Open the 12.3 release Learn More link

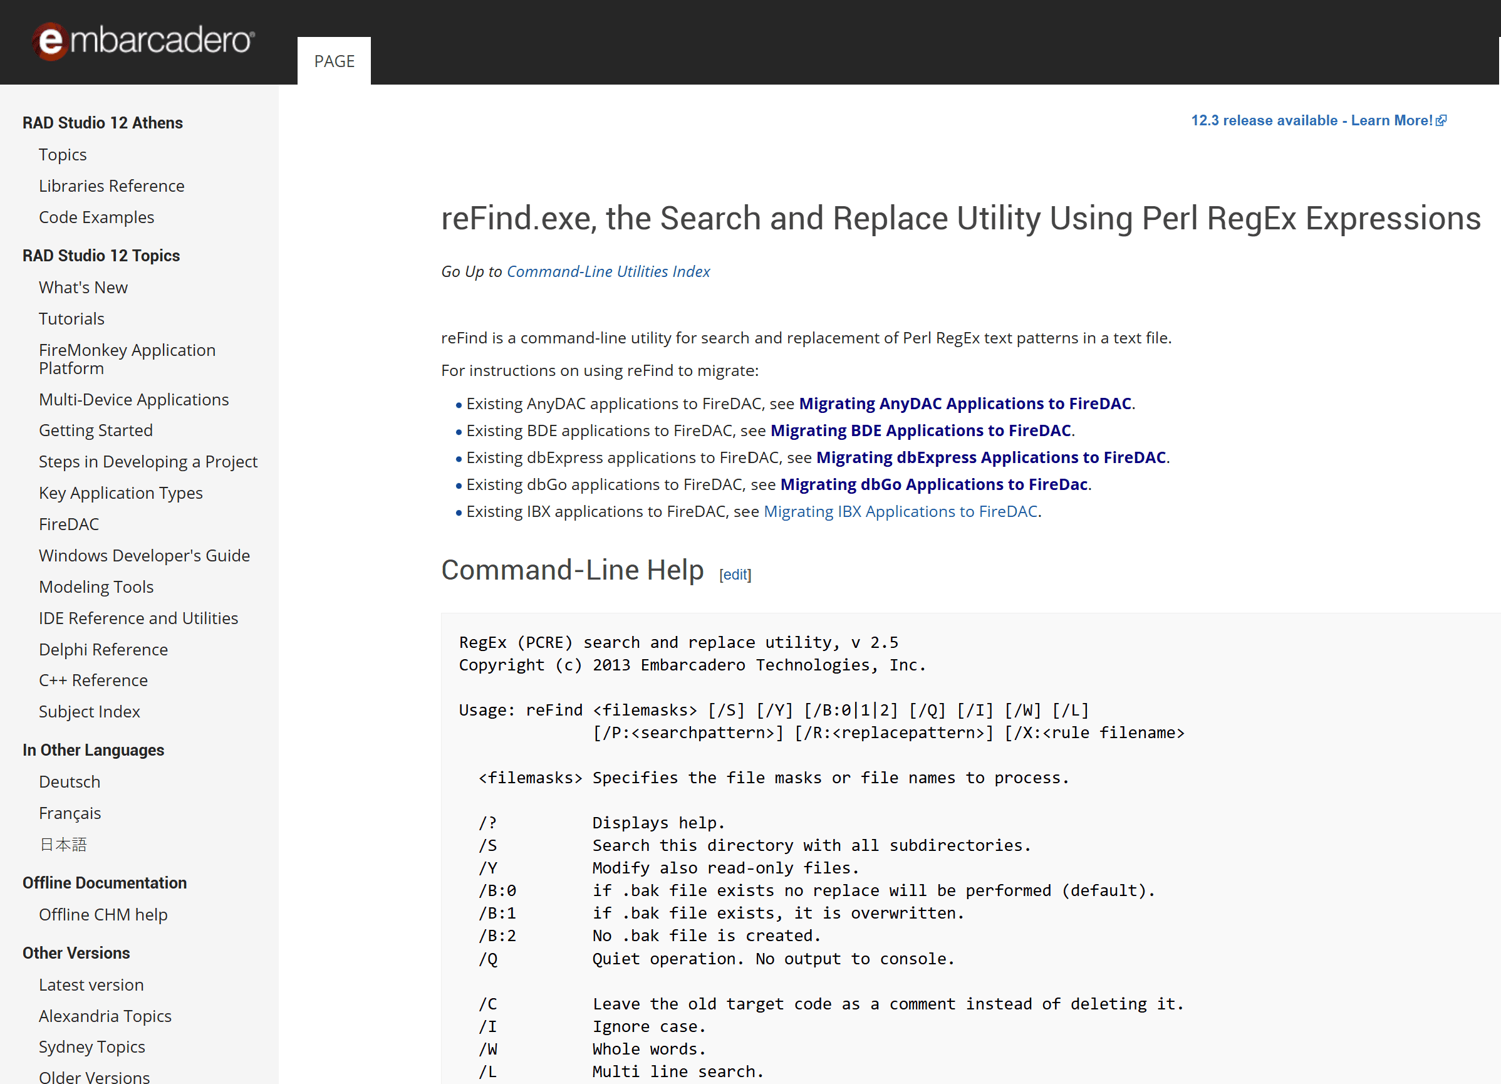(x=1312, y=120)
